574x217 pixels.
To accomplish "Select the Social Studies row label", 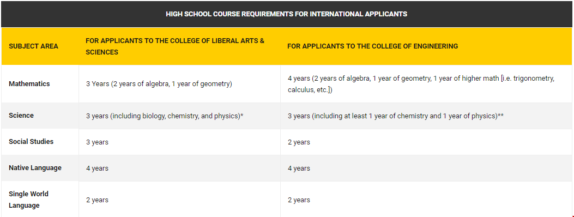I will (x=31, y=142).
